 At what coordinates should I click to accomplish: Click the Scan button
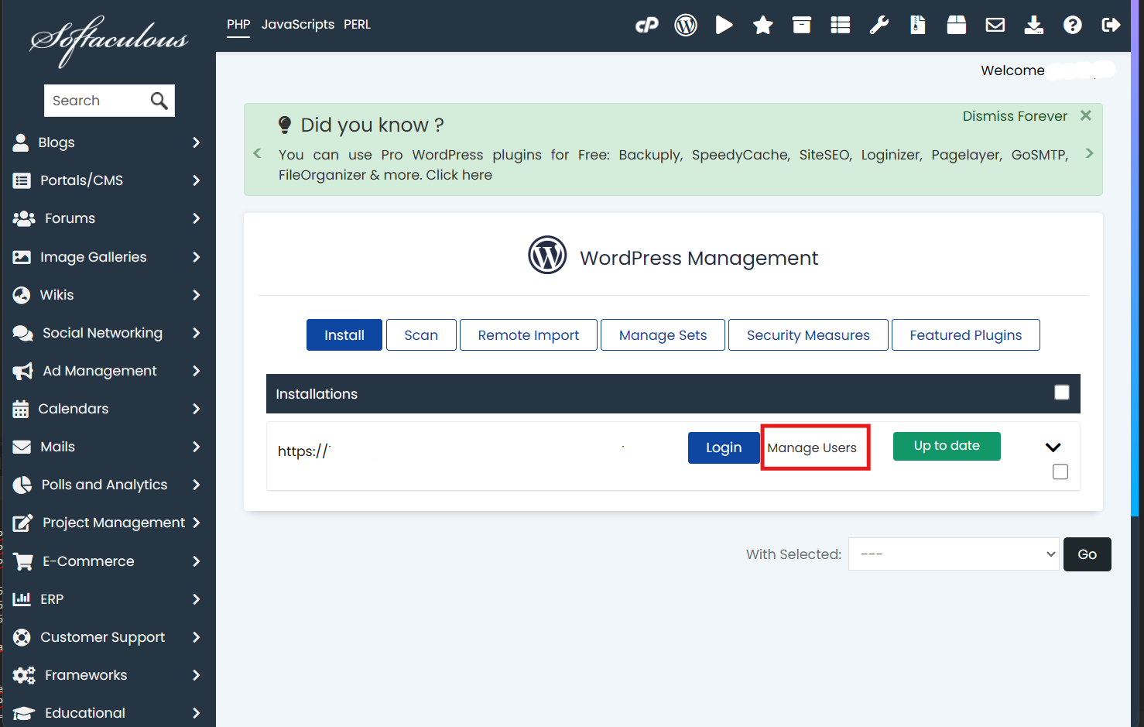click(421, 334)
